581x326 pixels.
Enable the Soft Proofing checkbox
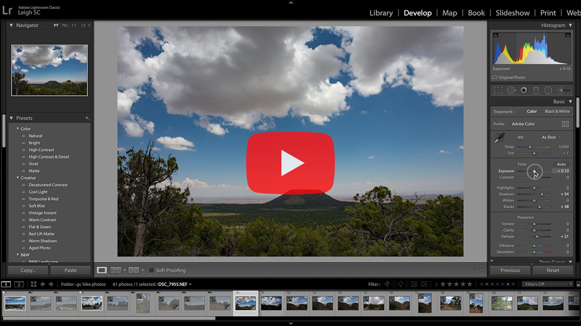[152, 270]
